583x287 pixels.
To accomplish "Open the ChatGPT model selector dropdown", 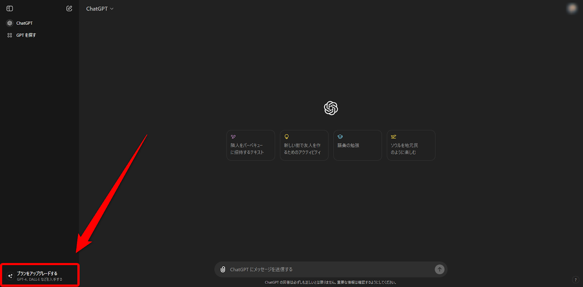I will coord(100,9).
